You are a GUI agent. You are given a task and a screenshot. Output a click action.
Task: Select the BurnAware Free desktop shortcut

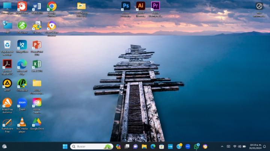(x=7, y=125)
